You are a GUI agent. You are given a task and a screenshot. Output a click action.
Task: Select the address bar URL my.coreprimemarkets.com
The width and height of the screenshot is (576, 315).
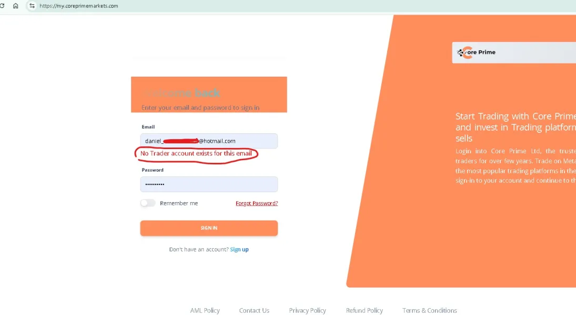click(78, 6)
